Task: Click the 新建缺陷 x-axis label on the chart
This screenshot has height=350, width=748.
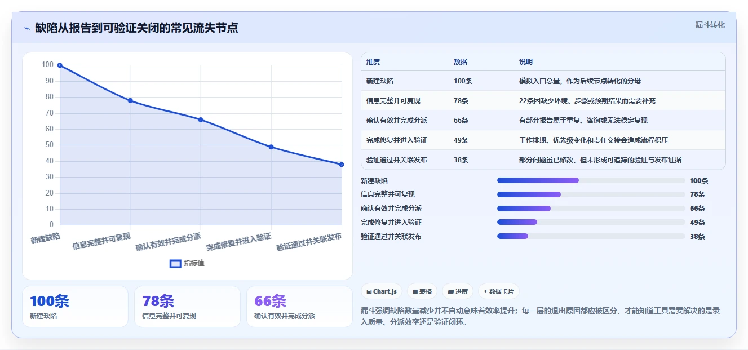Action: tap(46, 238)
